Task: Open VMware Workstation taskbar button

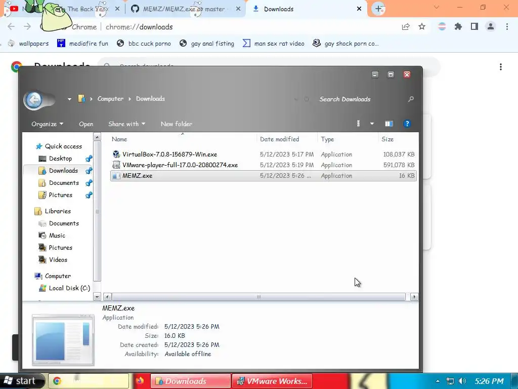Action: coord(272,381)
